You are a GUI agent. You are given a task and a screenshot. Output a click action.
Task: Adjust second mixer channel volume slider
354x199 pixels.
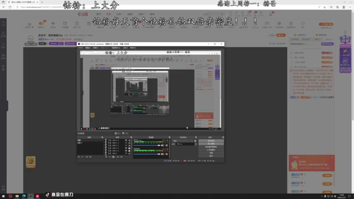(147, 154)
